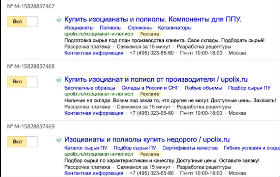The image size is (280, 177).
Task: Click Реклама label in first ad
Action: 150,34
